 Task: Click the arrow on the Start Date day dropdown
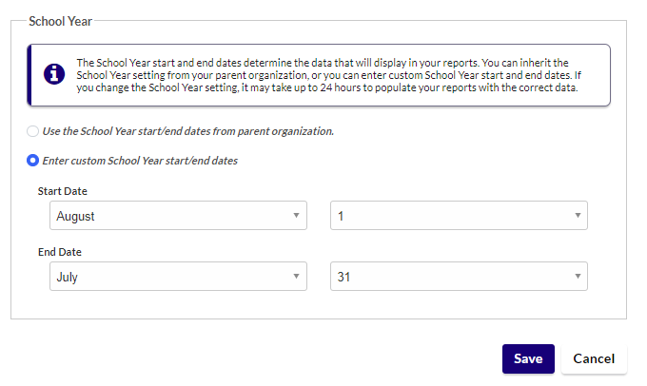[x=578, y=215]
